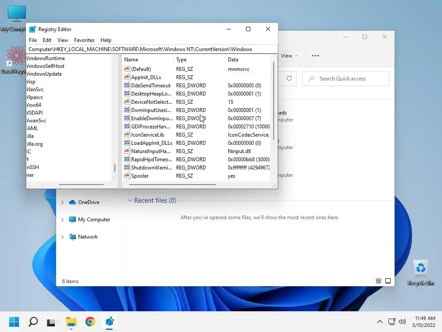
Task: Select the Wow64 key in the tree
Action: pos(34,105)
